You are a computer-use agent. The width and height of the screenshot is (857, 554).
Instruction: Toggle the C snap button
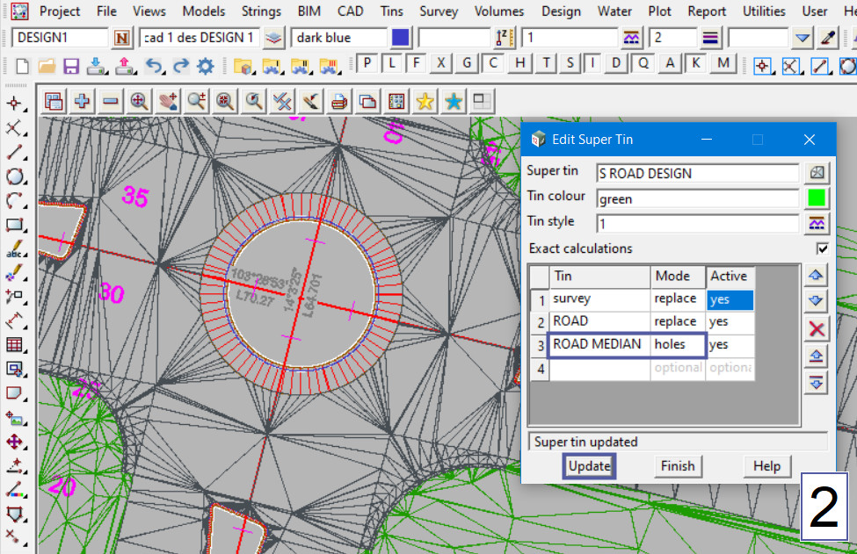[x=494, y=63]
